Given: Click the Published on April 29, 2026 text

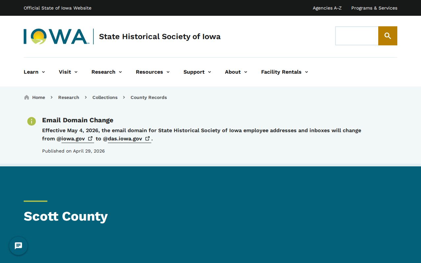Looking at the screenshot, I should click(73, 151).
